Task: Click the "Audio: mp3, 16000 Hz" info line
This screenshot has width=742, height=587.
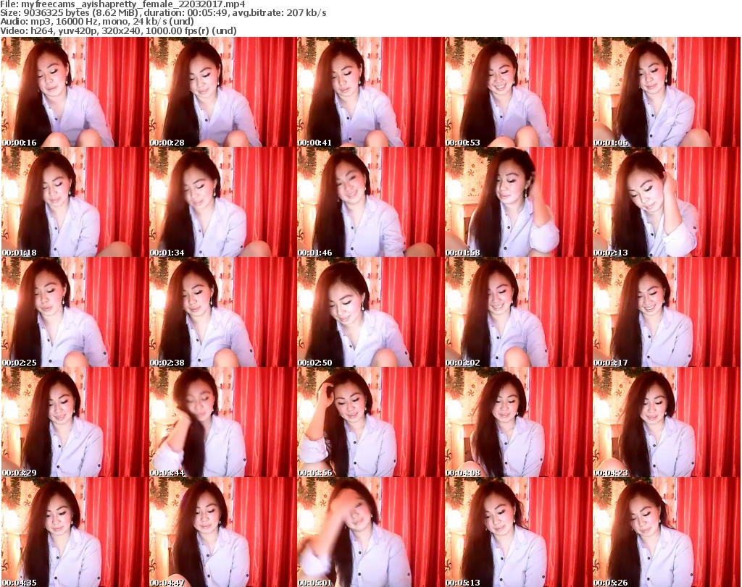Action: 97,22
